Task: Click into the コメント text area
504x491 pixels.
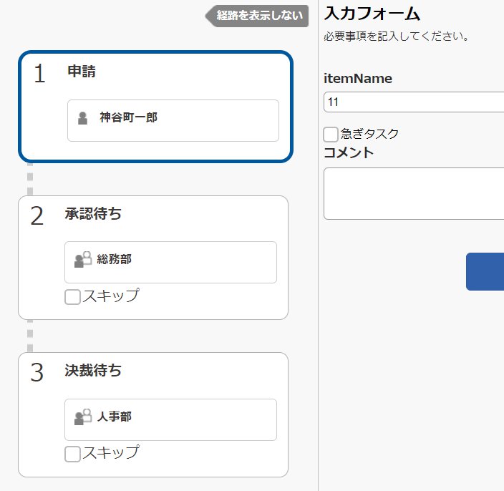Action: tap(414, 193)
